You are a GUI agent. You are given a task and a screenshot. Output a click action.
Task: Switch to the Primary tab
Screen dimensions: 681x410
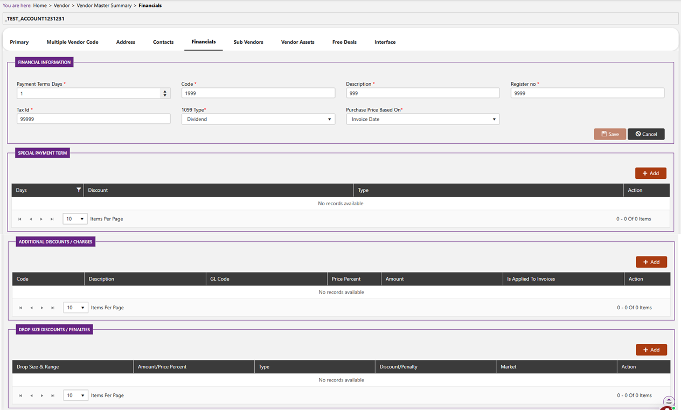click(19, 42)
